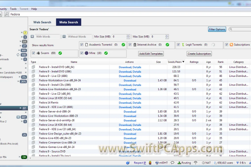Click the Max Size (MB) spinner arrows
The height and width of the screenshot is (167, 251).
pos(167,37)
